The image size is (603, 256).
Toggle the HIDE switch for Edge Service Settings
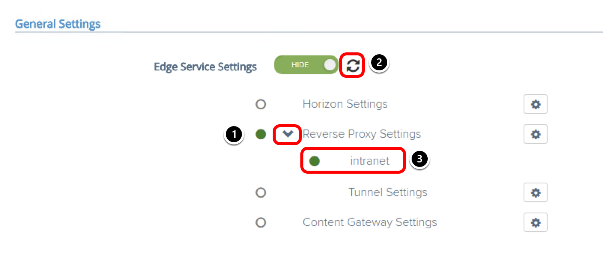click(x=306, y=64)
